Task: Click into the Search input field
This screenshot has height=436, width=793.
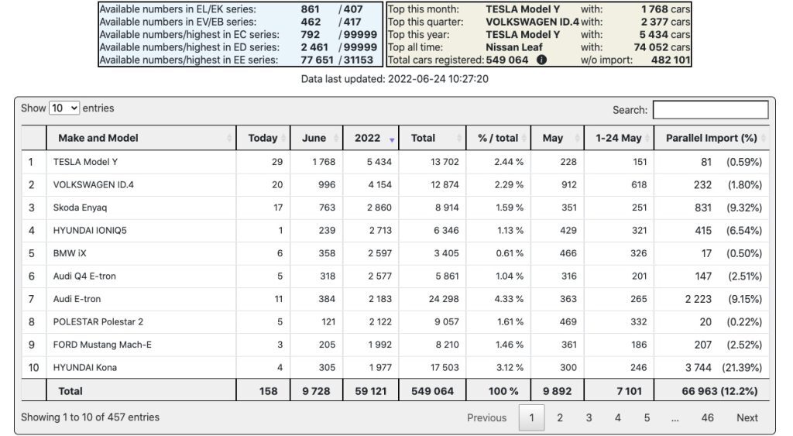Action: 710,110
